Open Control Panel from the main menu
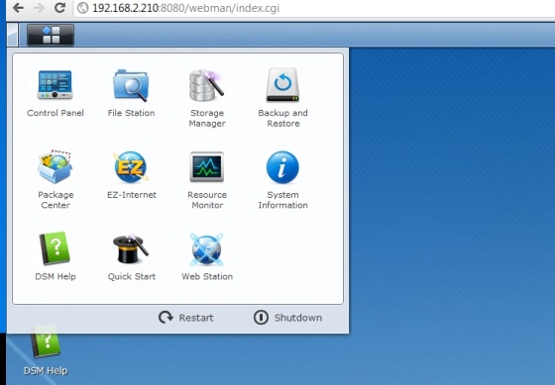The width and height of the screenshot is (555, 385). (55, 93)
